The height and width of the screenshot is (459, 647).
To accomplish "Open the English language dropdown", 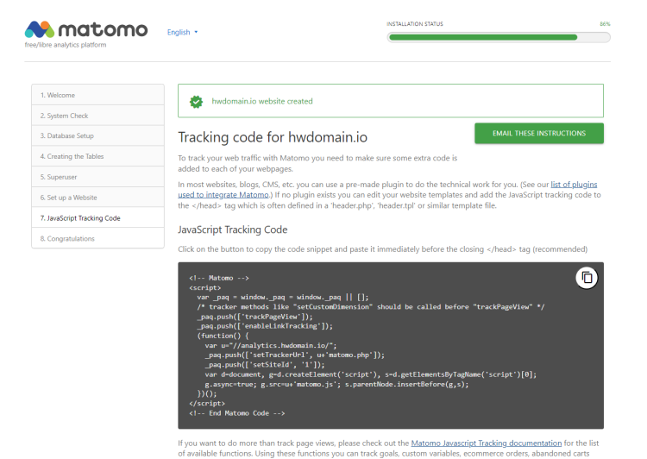I will coord(182,32).
